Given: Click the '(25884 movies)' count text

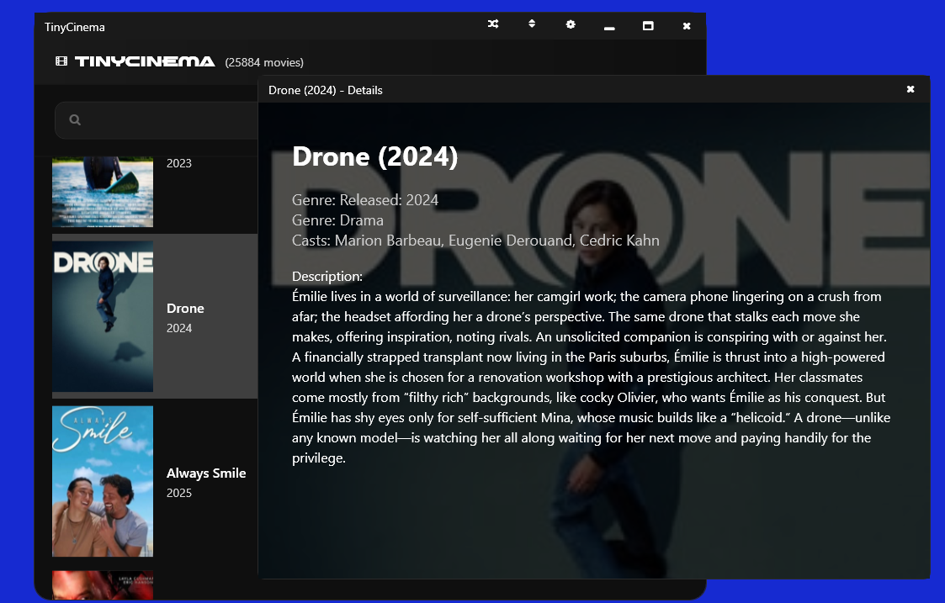Looking at the screenshot, I should 264,62.
